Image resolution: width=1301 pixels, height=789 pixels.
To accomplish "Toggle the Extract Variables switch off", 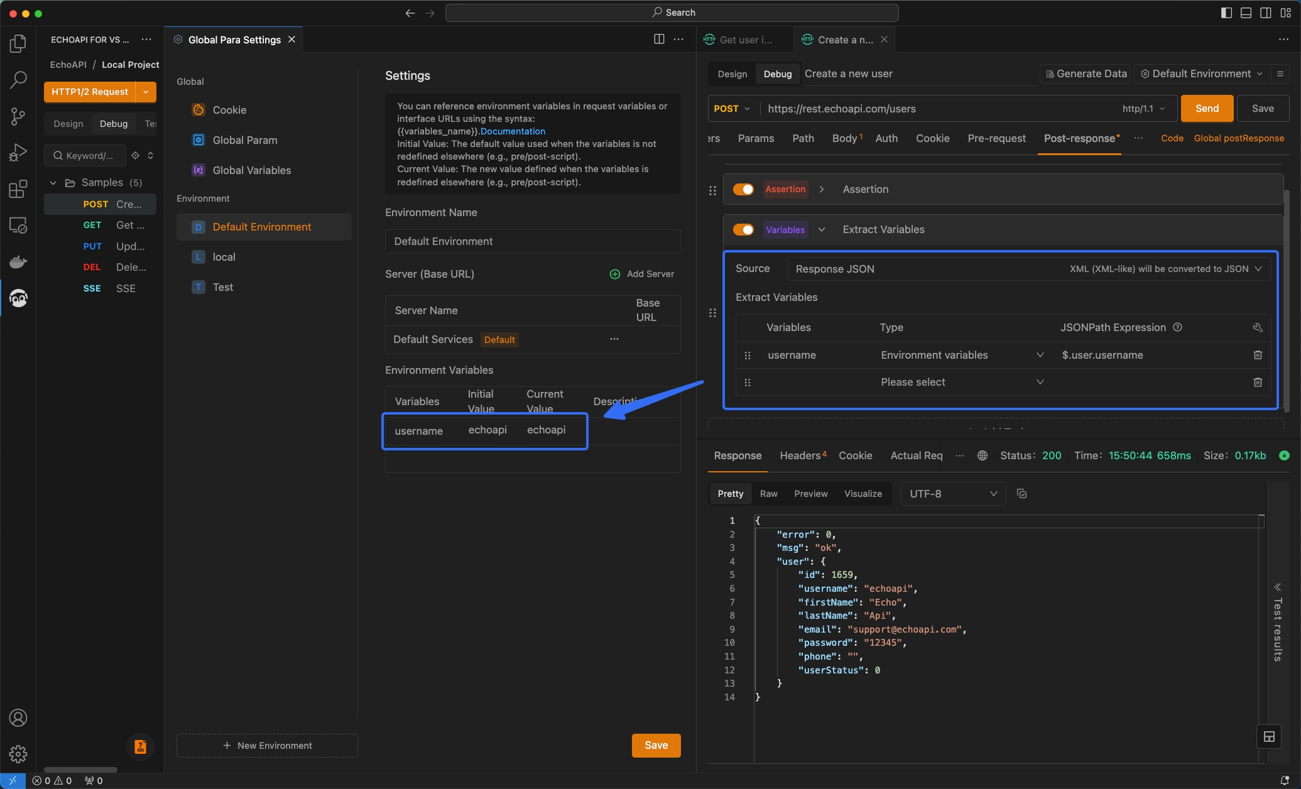I will coord(743,229).
